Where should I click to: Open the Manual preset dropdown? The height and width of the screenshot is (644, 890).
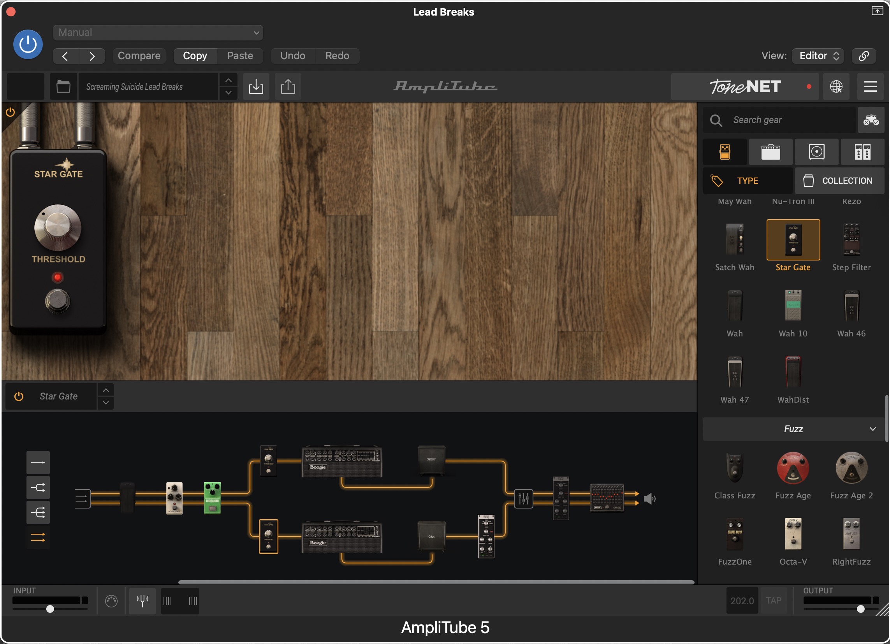(158, 33)
